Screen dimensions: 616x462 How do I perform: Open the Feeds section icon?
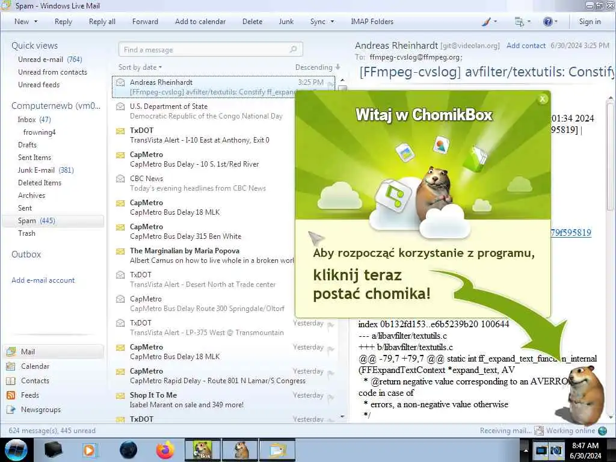[x=11, y=395]
